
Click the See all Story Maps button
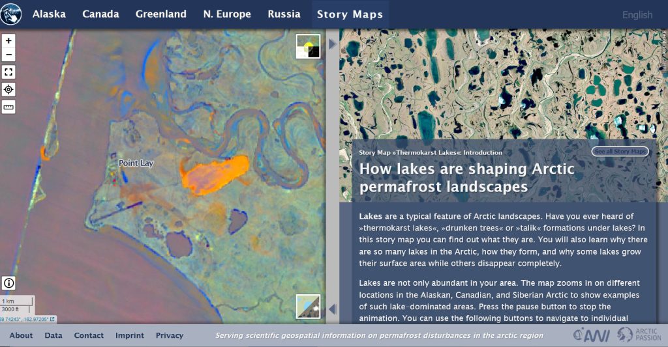620,152
